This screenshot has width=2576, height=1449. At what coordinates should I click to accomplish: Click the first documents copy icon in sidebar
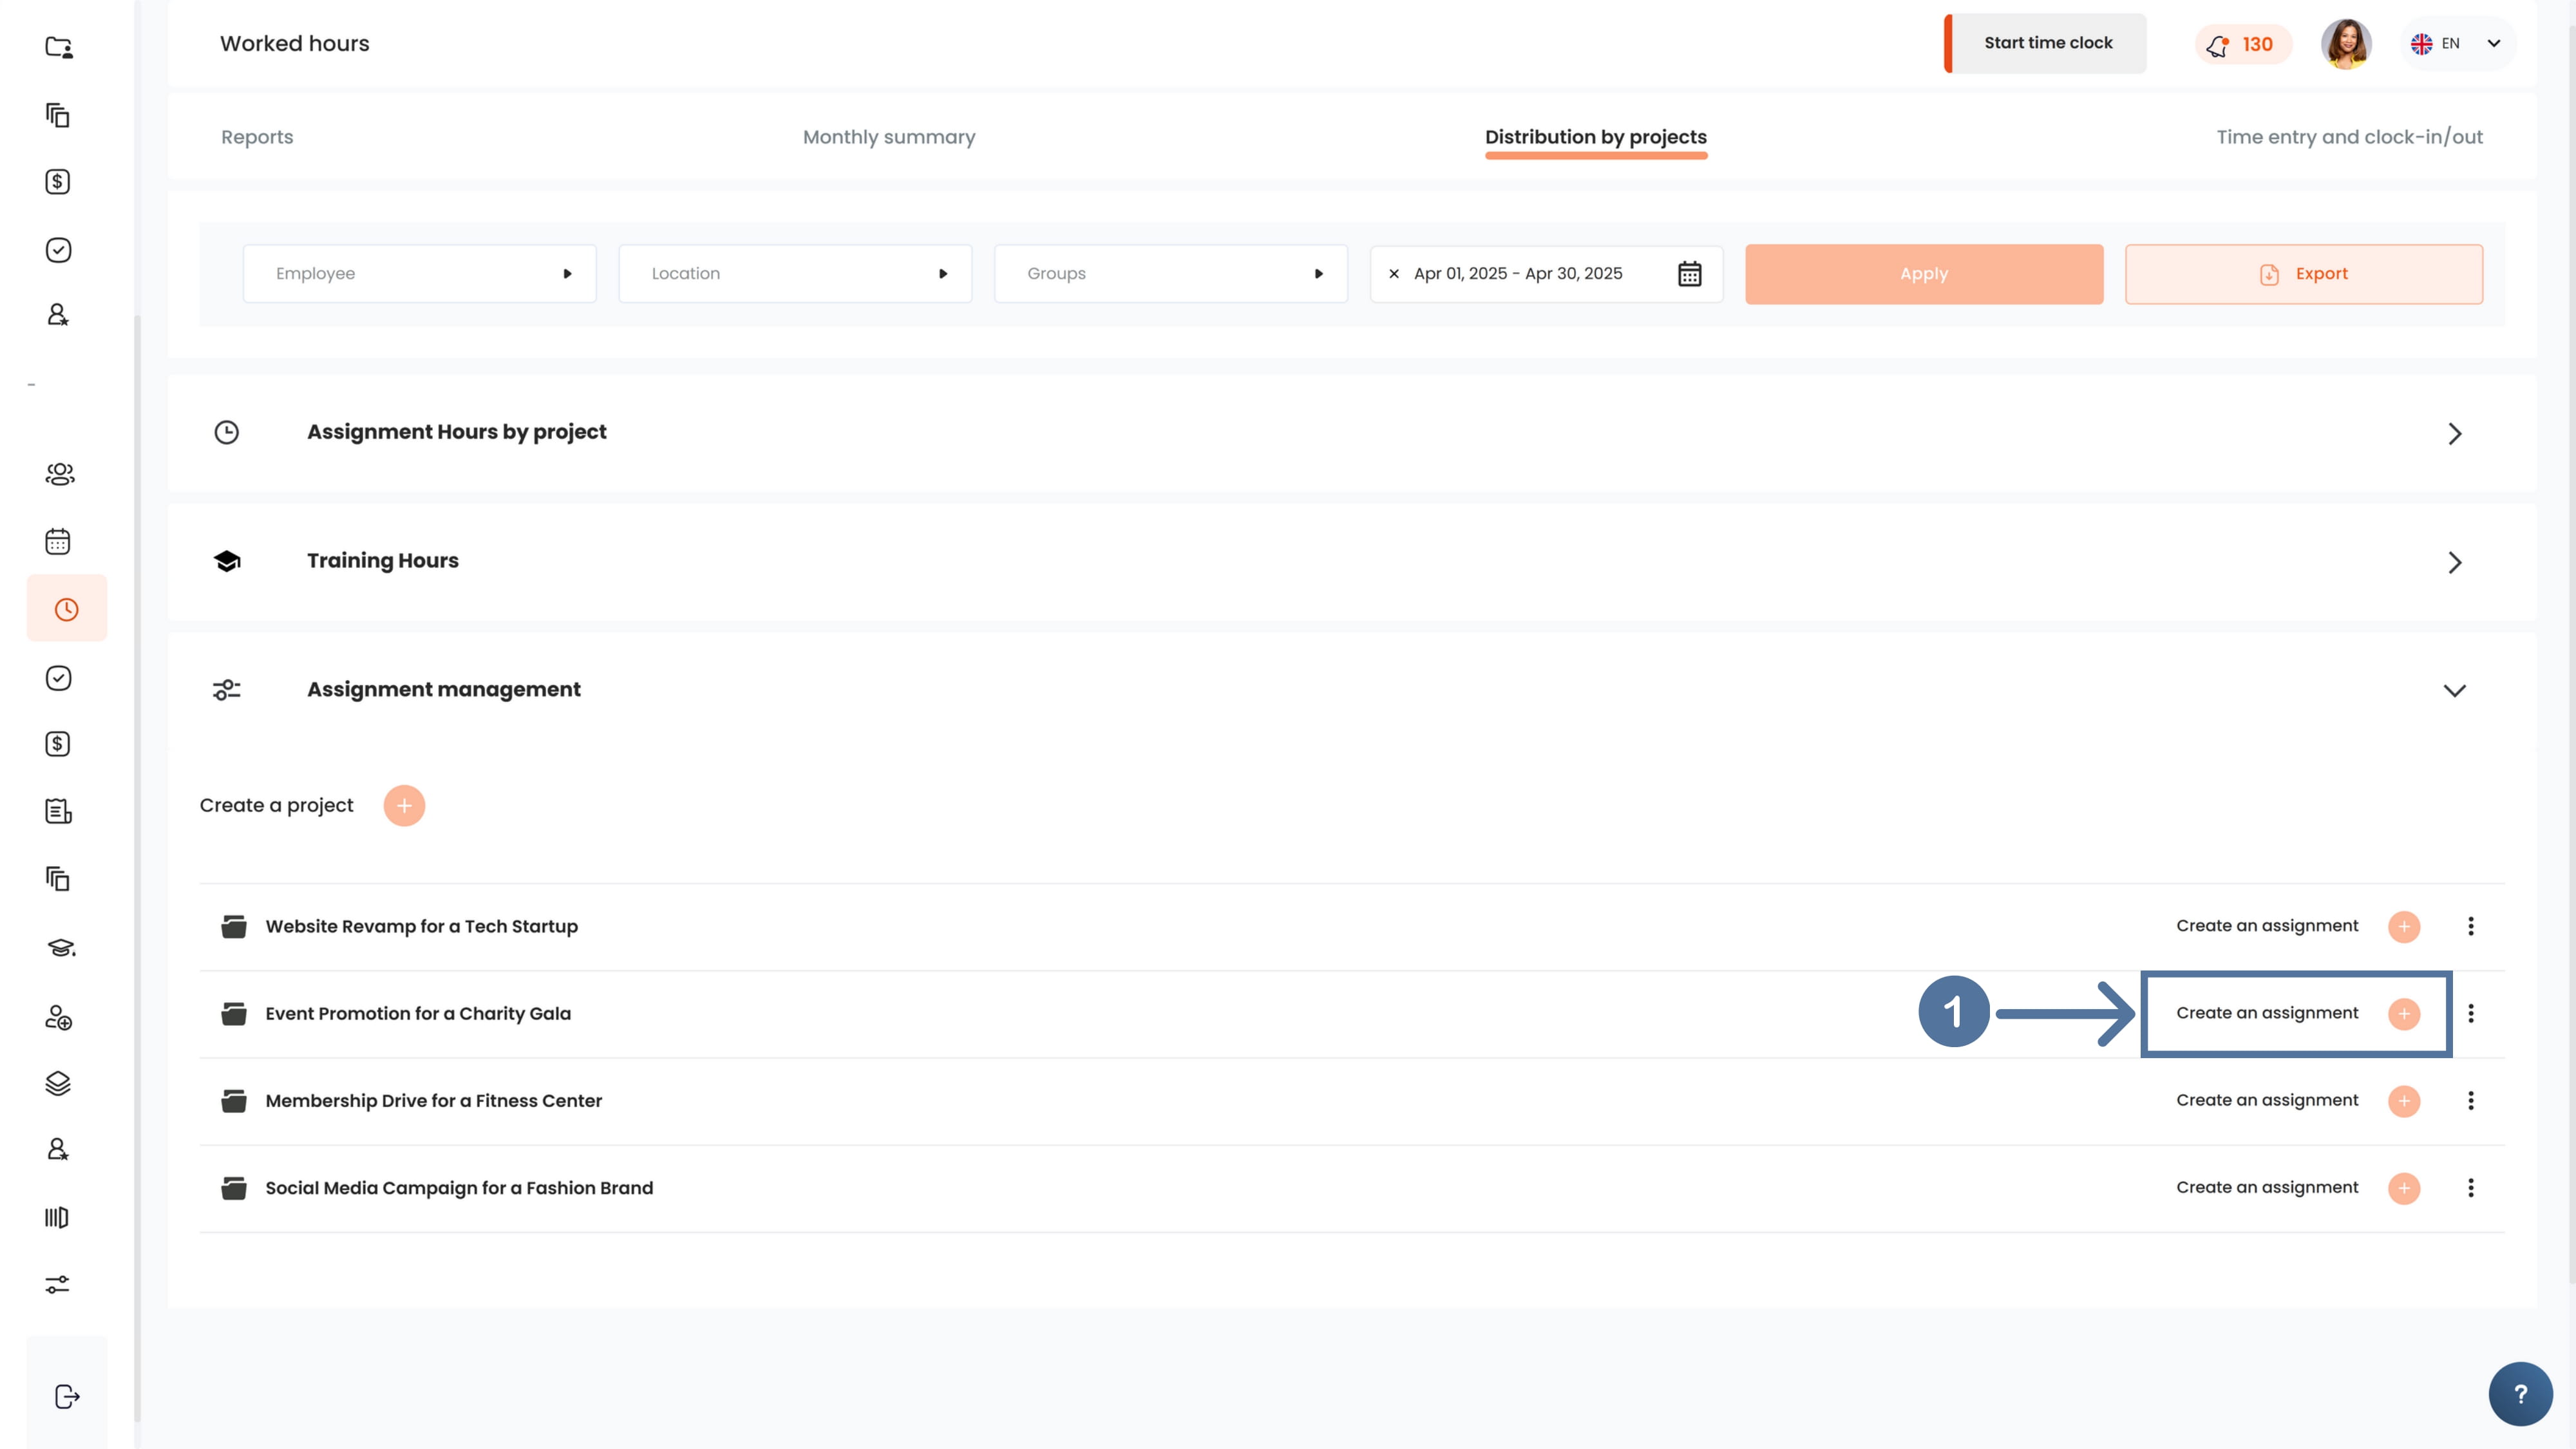pos(58,115)
